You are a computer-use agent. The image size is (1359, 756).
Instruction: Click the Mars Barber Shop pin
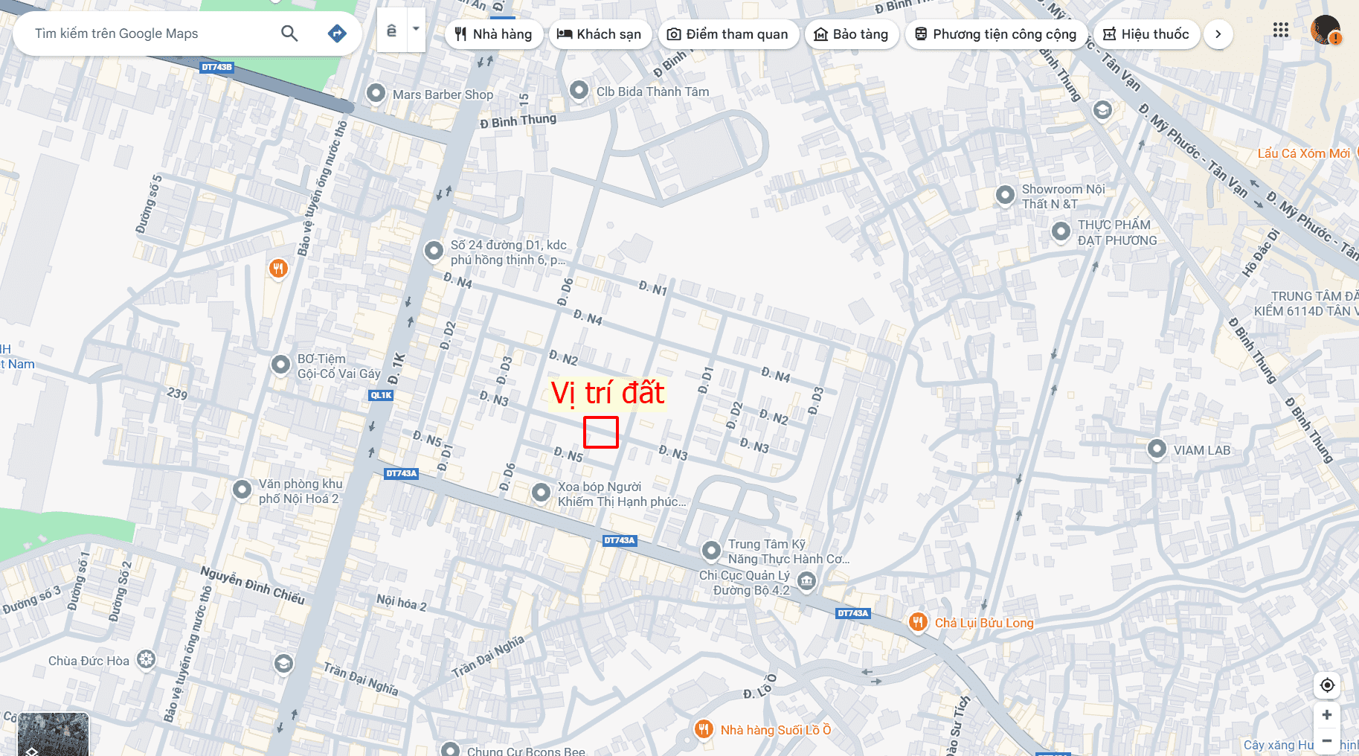tap(376, 94)
